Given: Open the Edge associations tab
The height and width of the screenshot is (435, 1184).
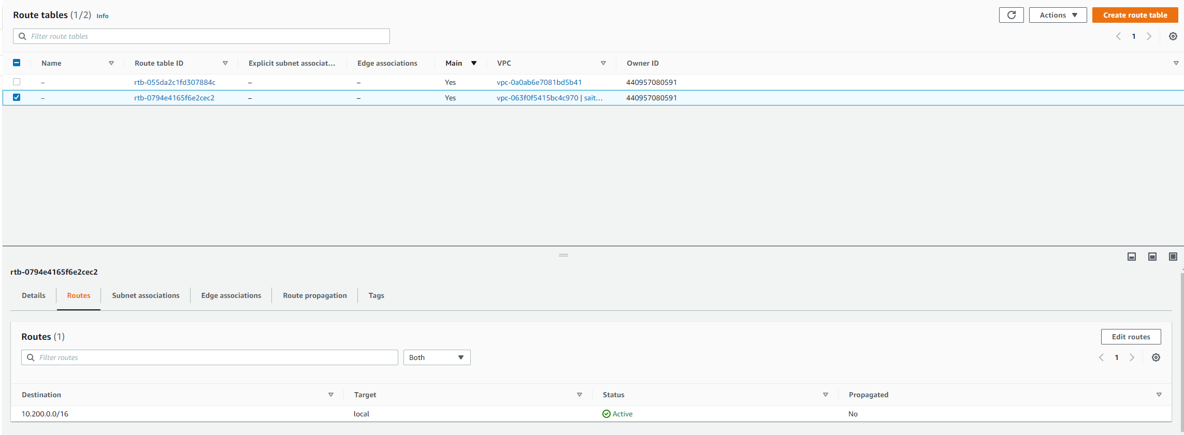Looking at the screenshot, I should pyautogui.click(x=231, y=295).
